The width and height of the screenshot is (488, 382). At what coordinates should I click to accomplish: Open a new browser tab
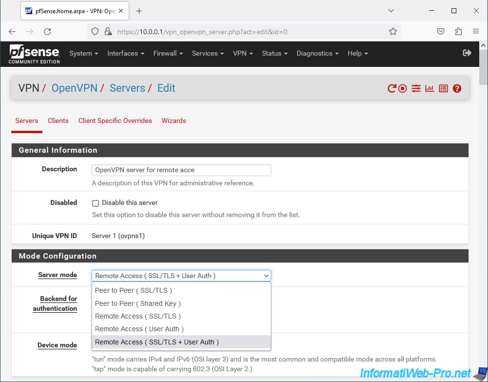139,11
